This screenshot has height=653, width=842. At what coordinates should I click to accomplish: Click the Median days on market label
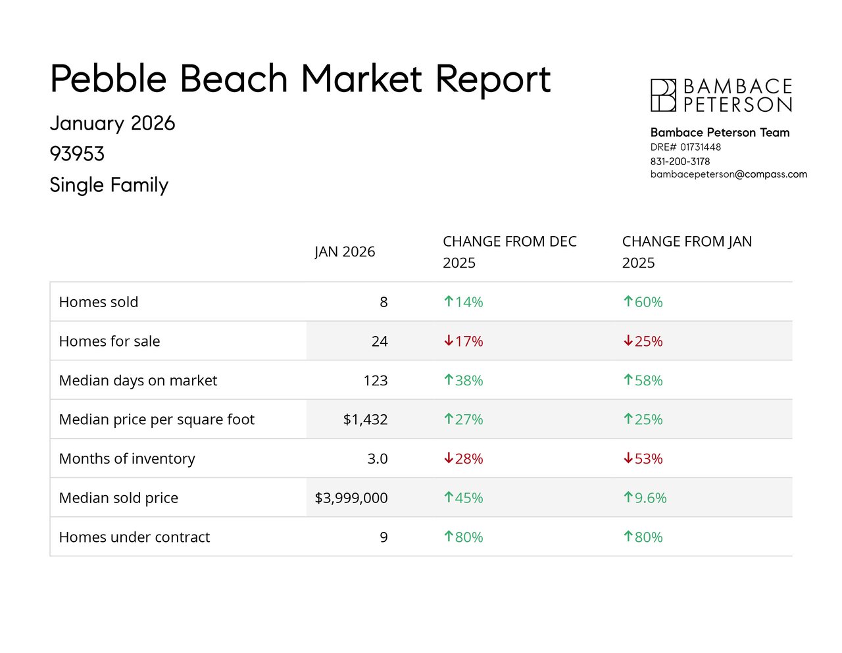tap(138, 380)
